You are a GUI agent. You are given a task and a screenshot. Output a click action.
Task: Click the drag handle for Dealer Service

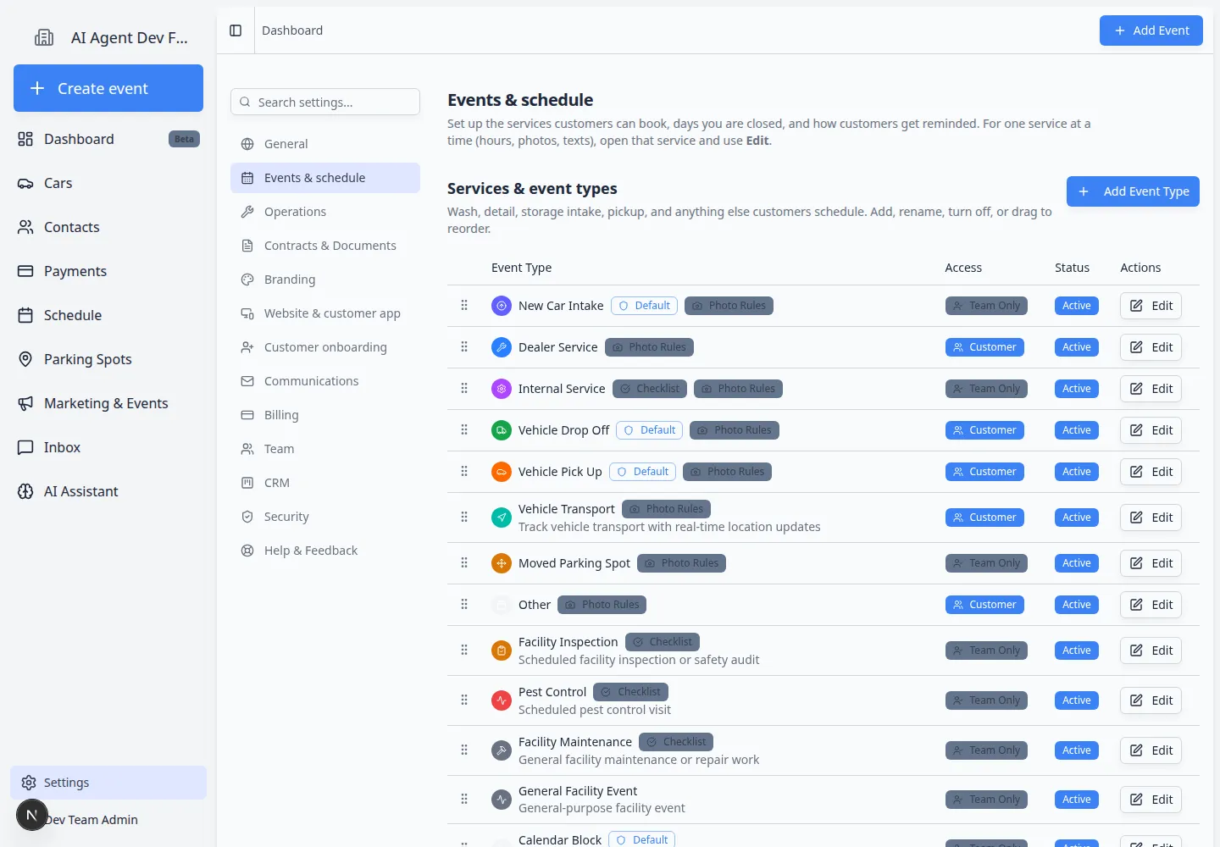[464, 346]
